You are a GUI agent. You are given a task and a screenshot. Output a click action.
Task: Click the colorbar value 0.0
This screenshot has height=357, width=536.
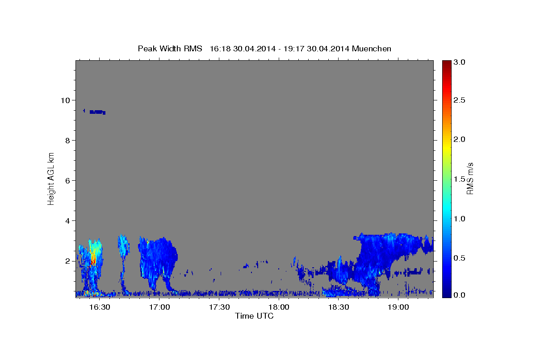coord(460,295)
